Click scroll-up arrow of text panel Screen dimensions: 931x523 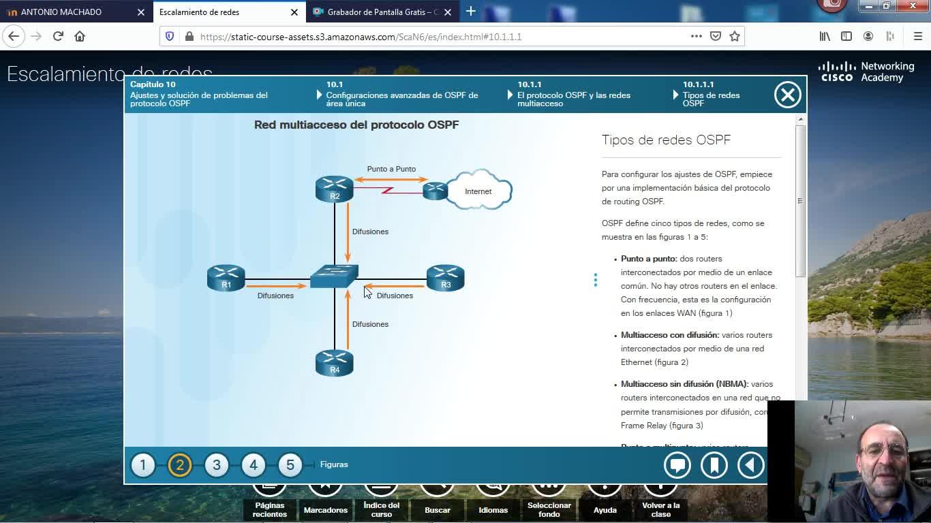(801, 120)
